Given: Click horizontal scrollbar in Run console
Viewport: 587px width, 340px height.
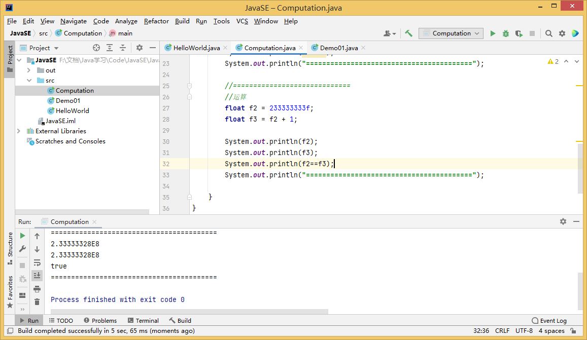Looking at the screenshot, I should pyautogui.click(x=189, y=312).
